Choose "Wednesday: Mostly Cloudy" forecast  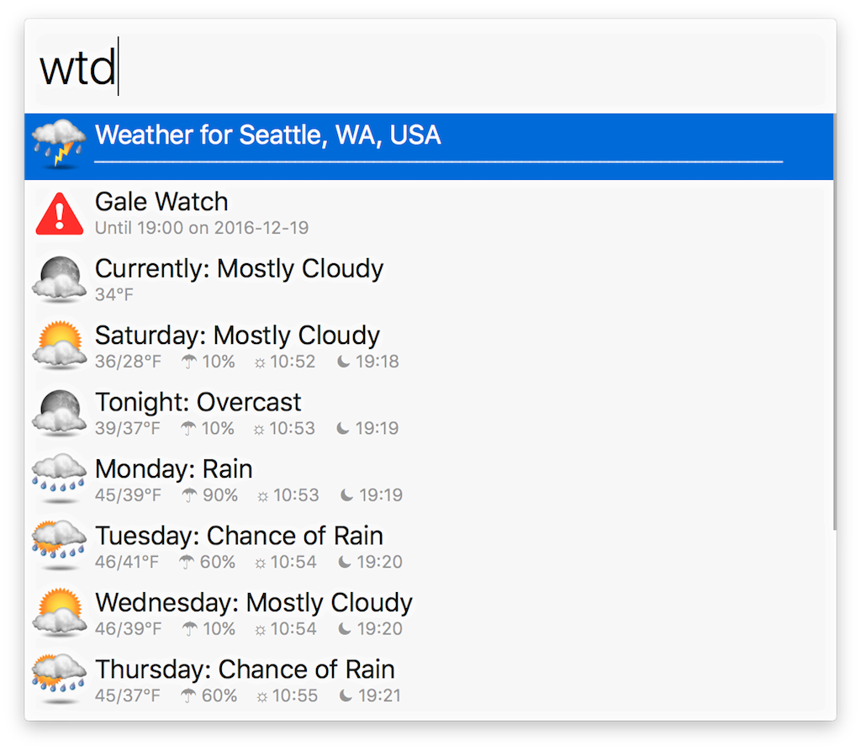coord(253,603)
